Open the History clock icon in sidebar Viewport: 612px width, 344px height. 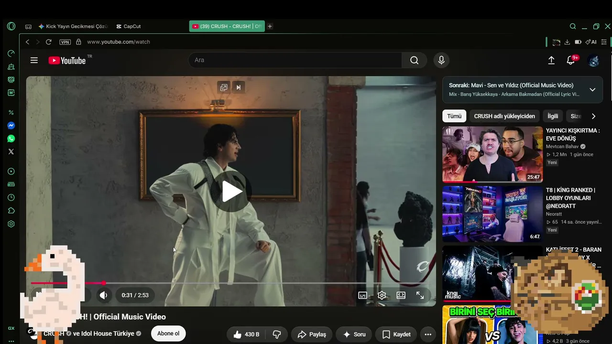(11, 197)
